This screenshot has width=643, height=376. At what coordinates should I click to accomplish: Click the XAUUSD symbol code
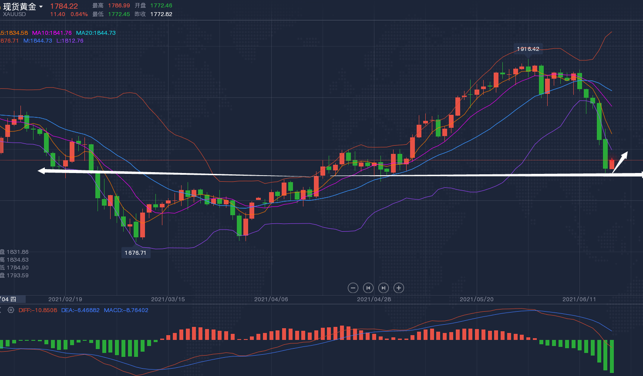(14, 14)
